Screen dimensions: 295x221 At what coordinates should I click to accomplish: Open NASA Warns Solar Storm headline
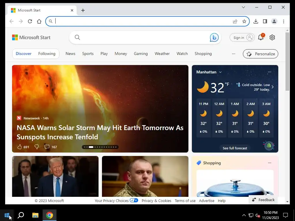point(100,132)
